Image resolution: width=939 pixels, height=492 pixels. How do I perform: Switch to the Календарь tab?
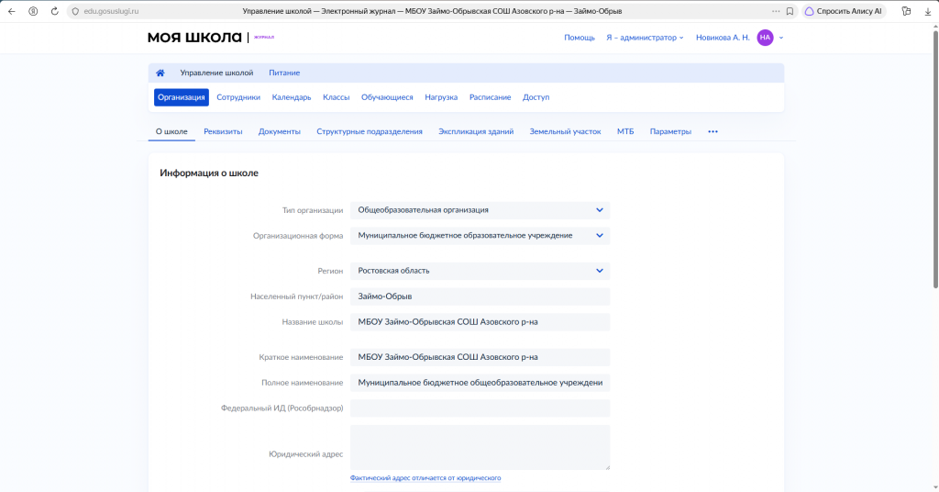click(292, 97)
